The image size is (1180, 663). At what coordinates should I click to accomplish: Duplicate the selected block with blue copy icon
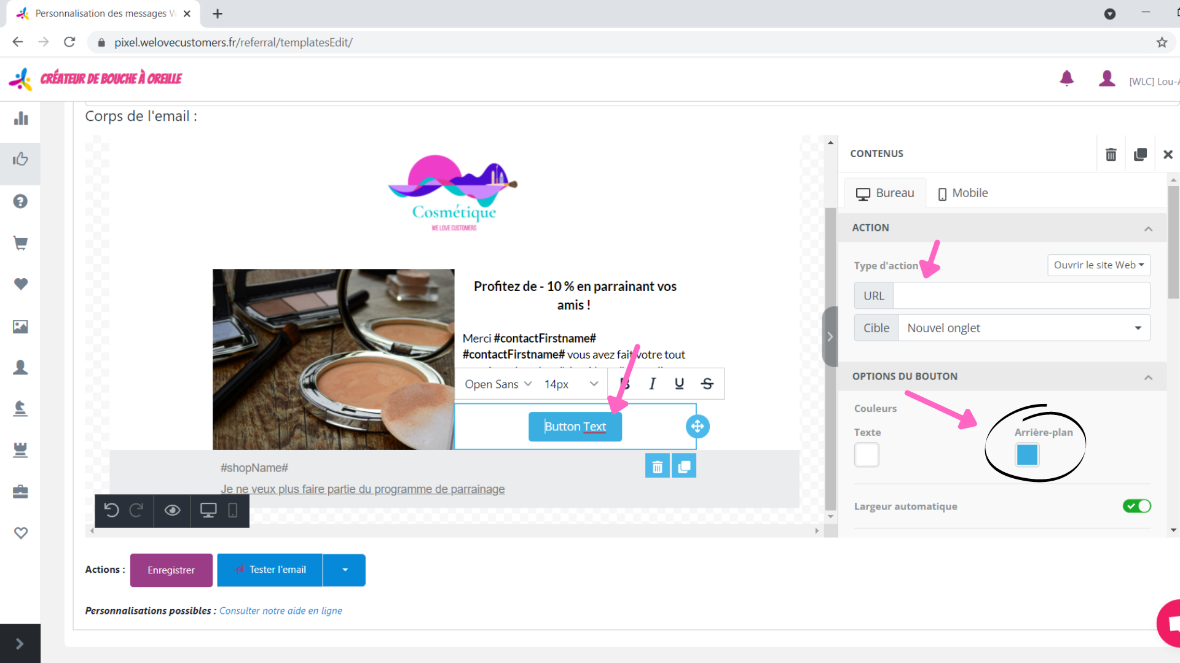click(x=684, y=467)
